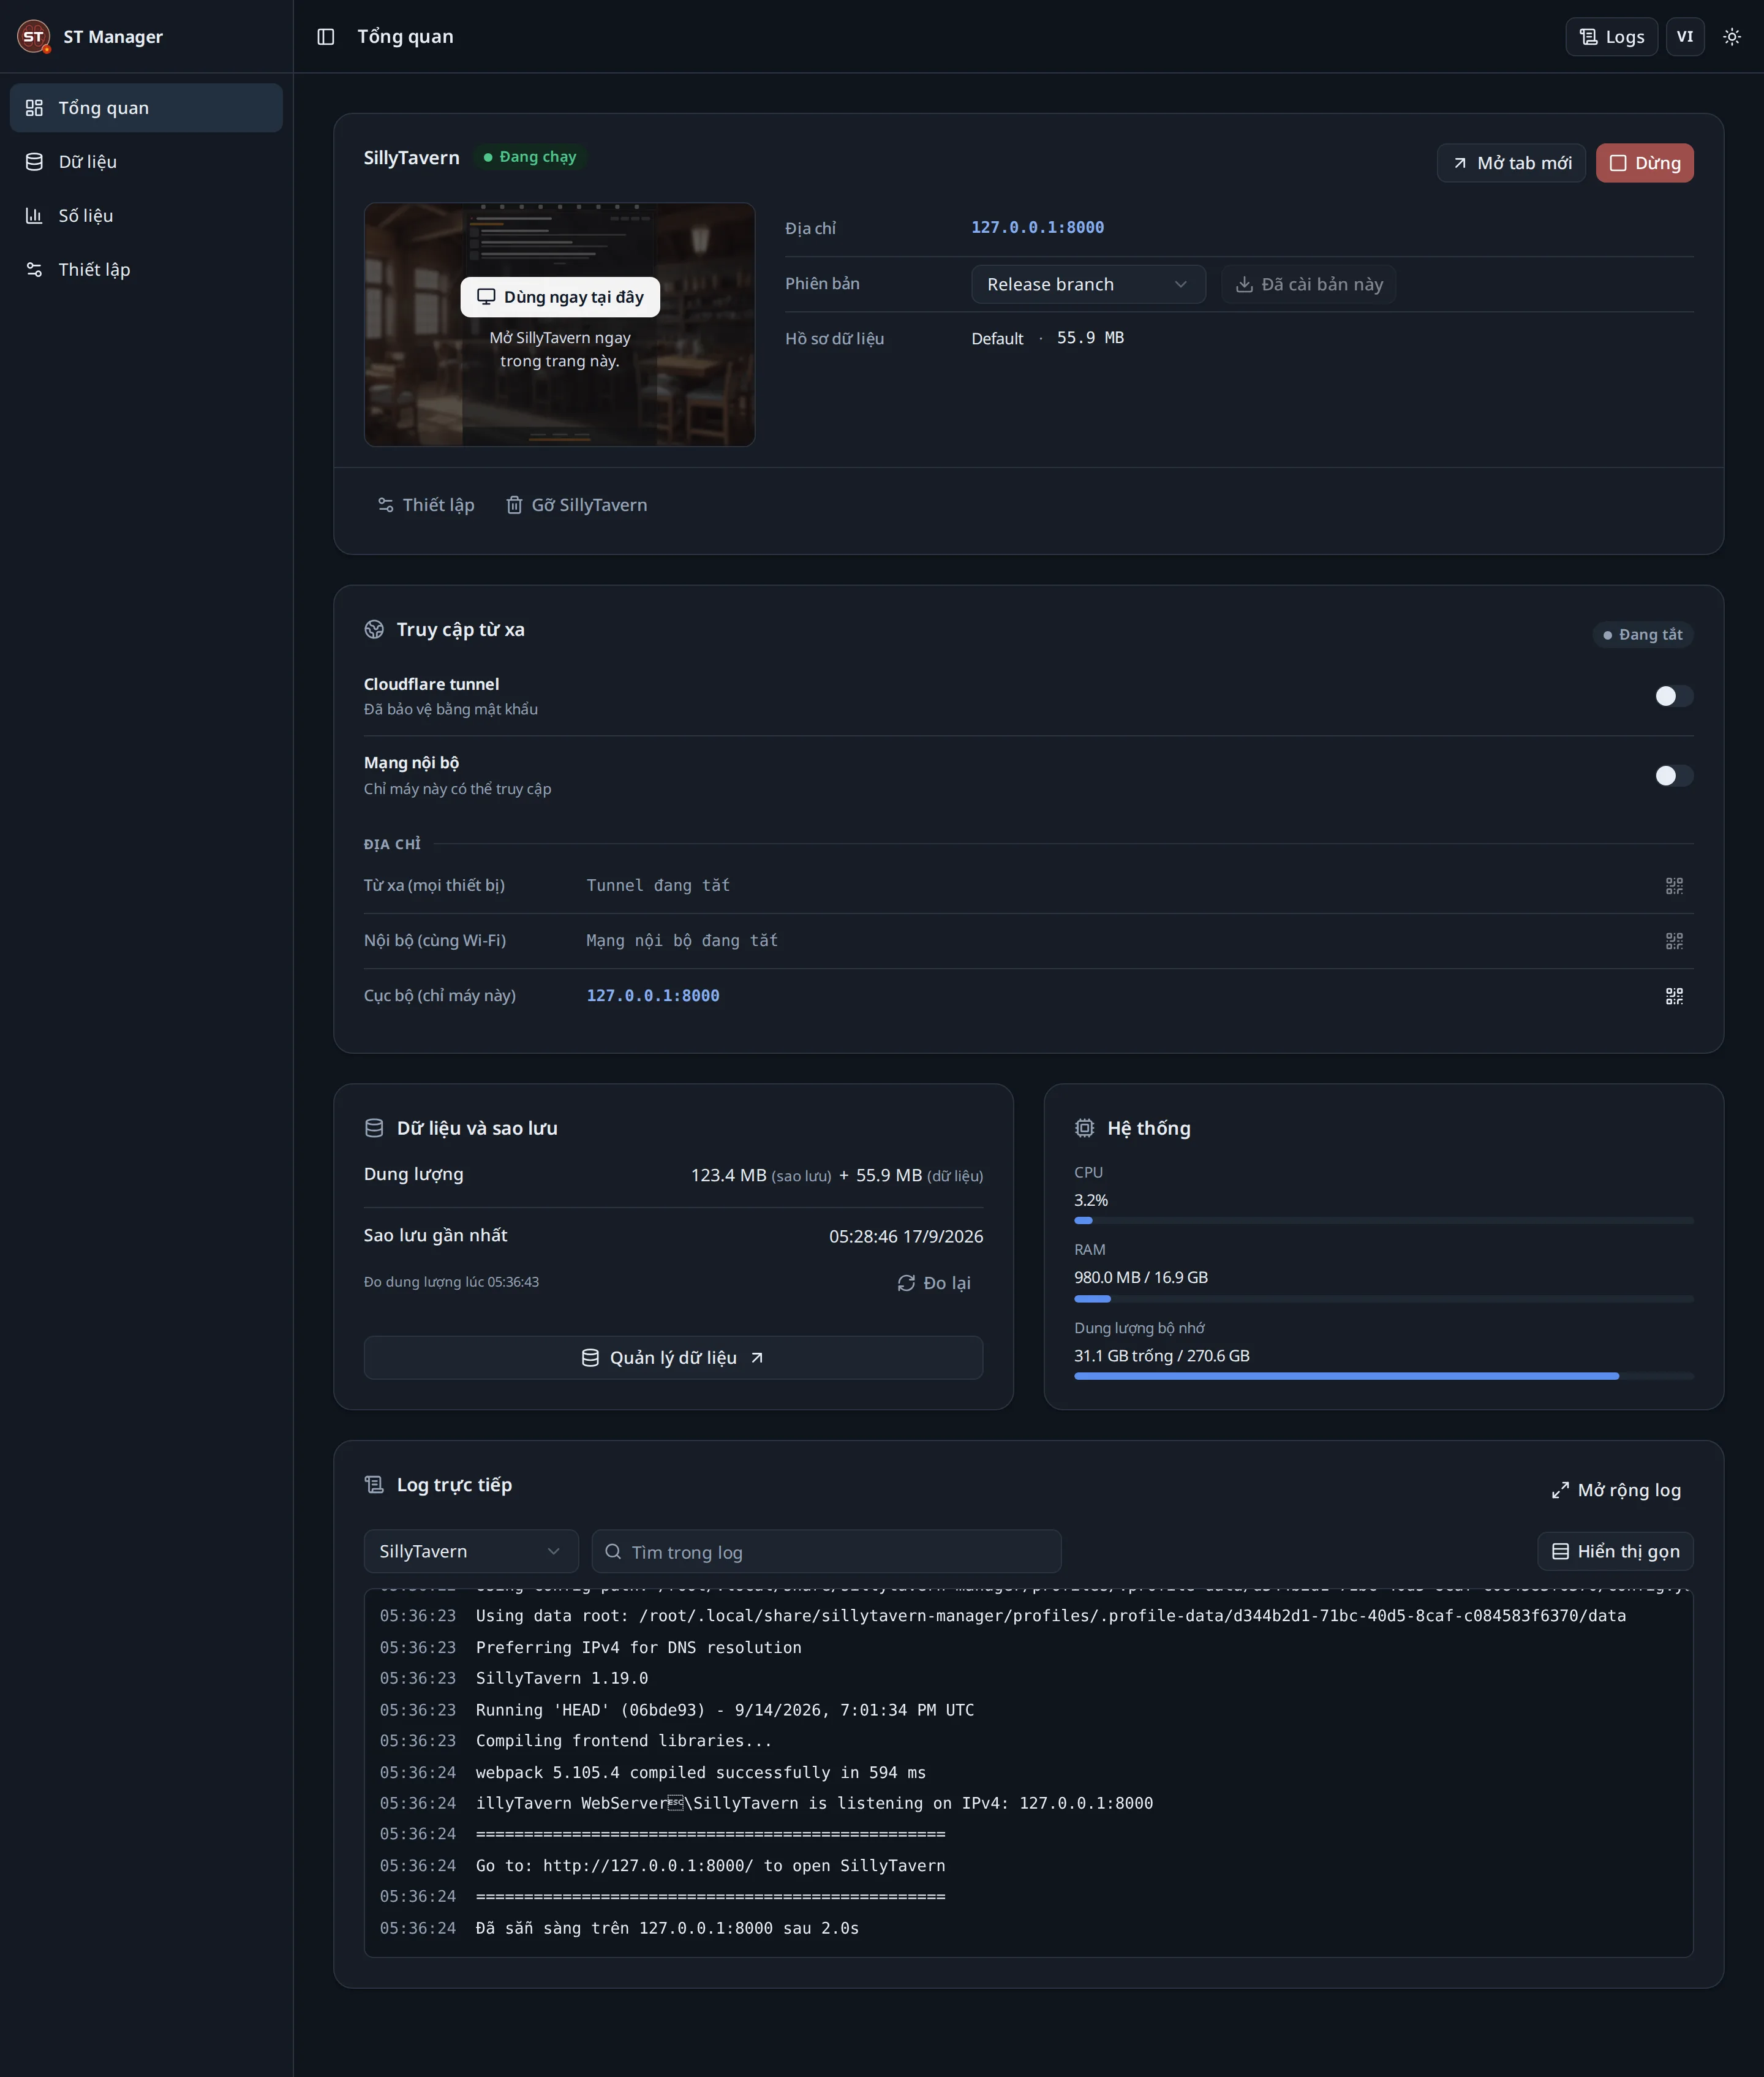Click the database icon beside Dữ liệu và sao lưu

(x=374, y=1127)
